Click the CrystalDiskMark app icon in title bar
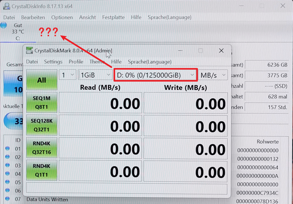This screenshot has height=204, width=293. click(x=29, y=50)
